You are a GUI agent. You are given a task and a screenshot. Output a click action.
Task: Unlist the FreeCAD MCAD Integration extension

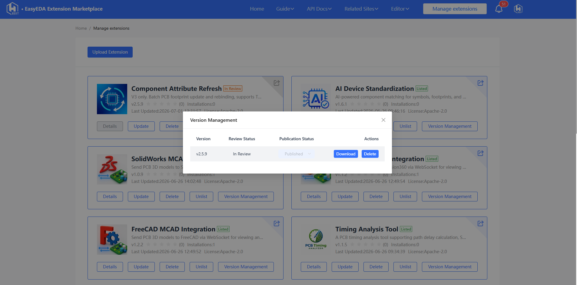pyautogui.click(x=201, y=267)
